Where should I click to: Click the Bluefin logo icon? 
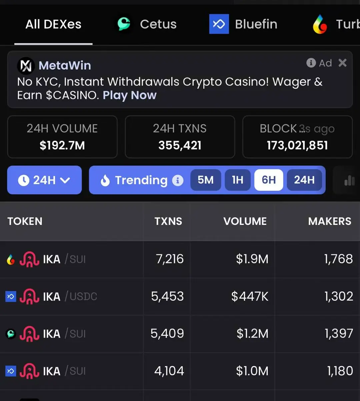[219, 24]
